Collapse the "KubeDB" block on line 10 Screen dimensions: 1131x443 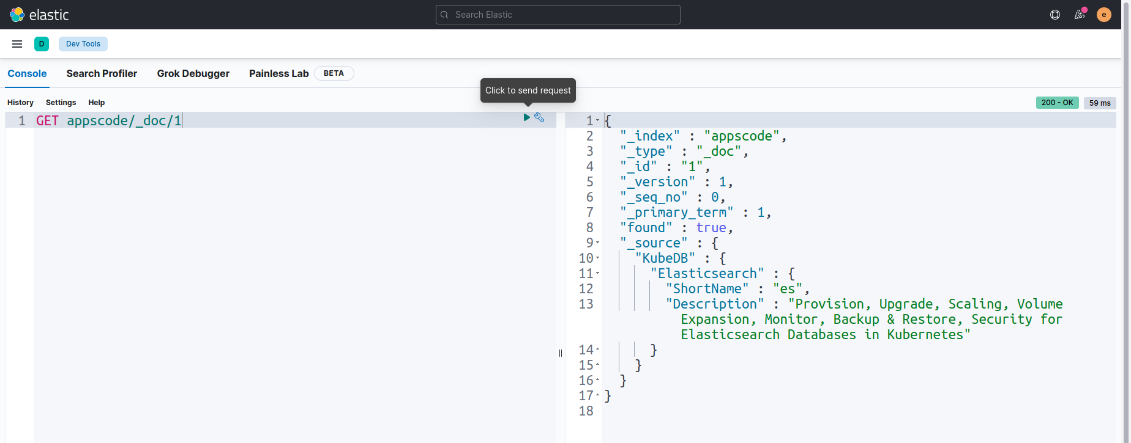click(x=598, y=258)
